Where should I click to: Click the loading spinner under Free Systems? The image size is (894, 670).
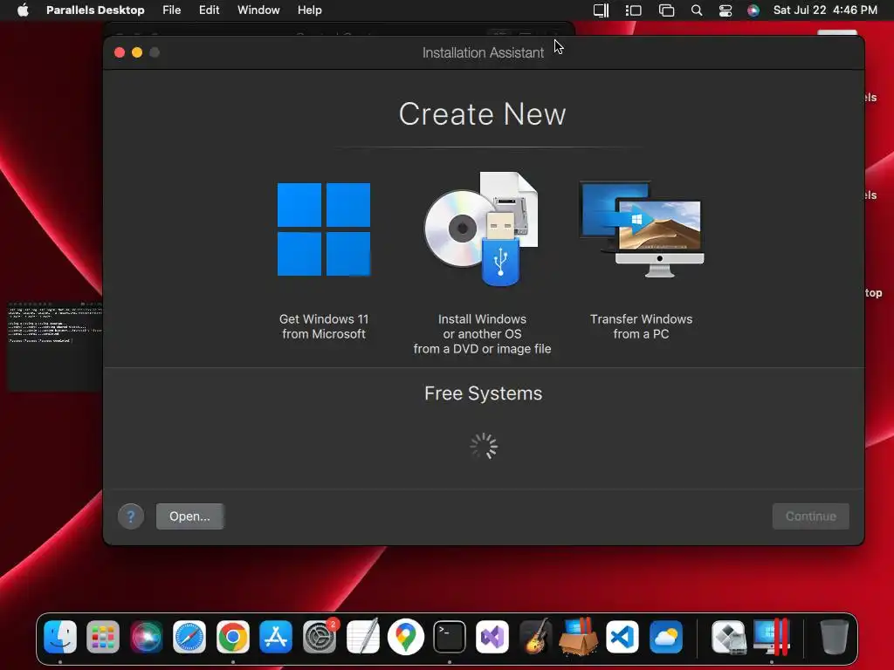[484, 446]
